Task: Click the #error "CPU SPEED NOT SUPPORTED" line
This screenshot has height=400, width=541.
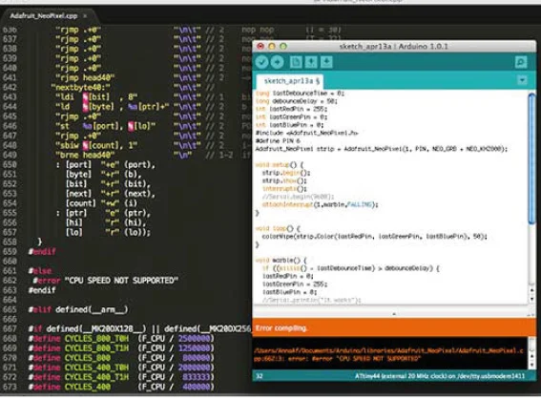Action: point(106,281)
